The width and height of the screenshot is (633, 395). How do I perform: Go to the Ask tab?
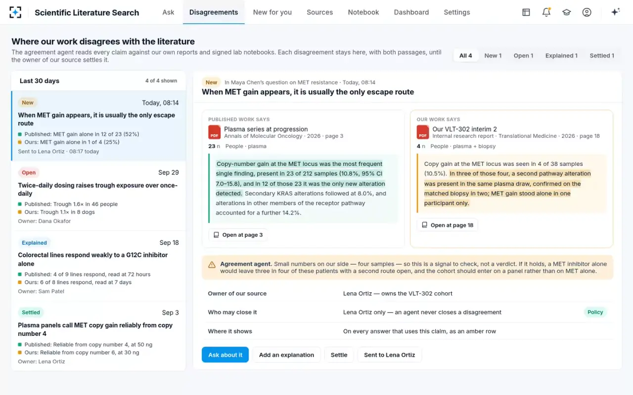coord(168,12)
